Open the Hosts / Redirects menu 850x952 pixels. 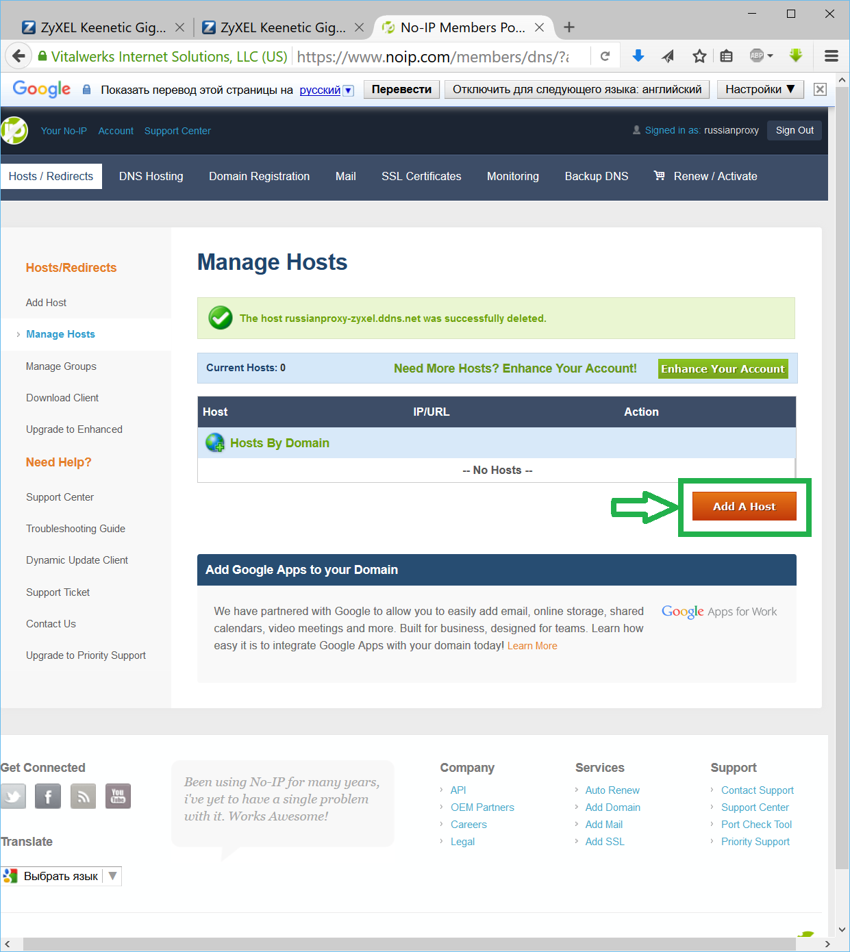click(51, 176)
